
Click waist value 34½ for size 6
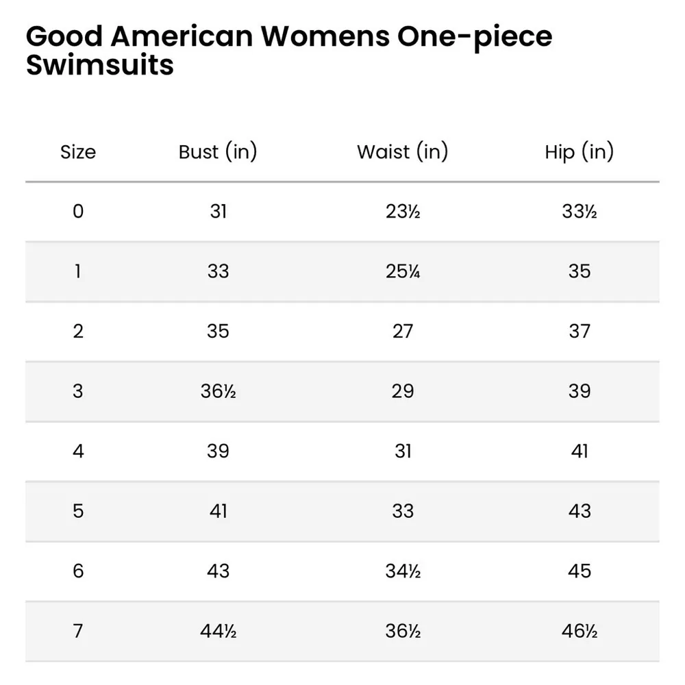tap(402, 571)
